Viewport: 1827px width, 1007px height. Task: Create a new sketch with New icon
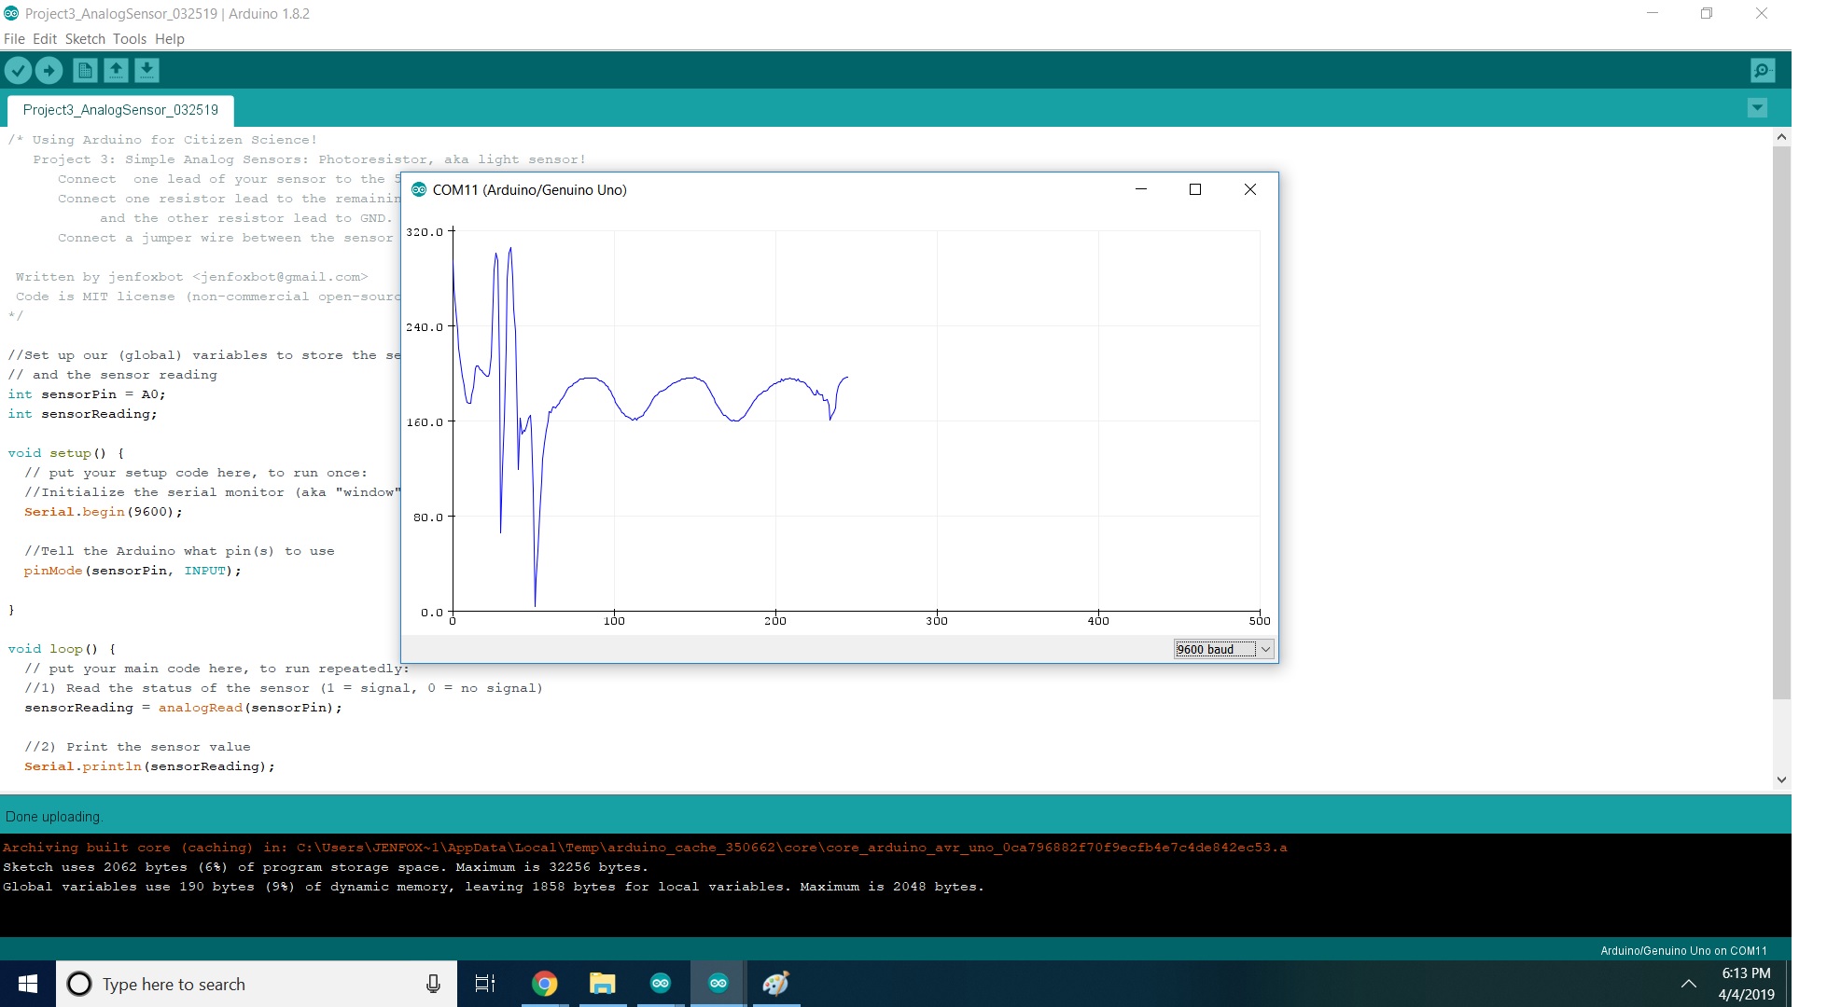(x=85, y=70)
